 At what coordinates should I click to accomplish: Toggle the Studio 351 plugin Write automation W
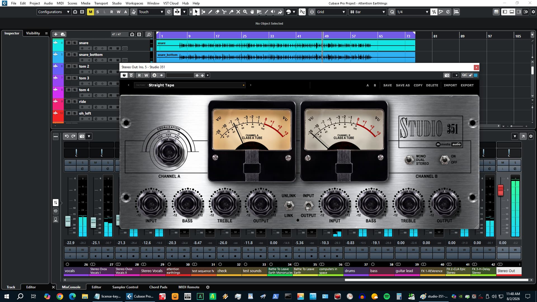(146, 75)
